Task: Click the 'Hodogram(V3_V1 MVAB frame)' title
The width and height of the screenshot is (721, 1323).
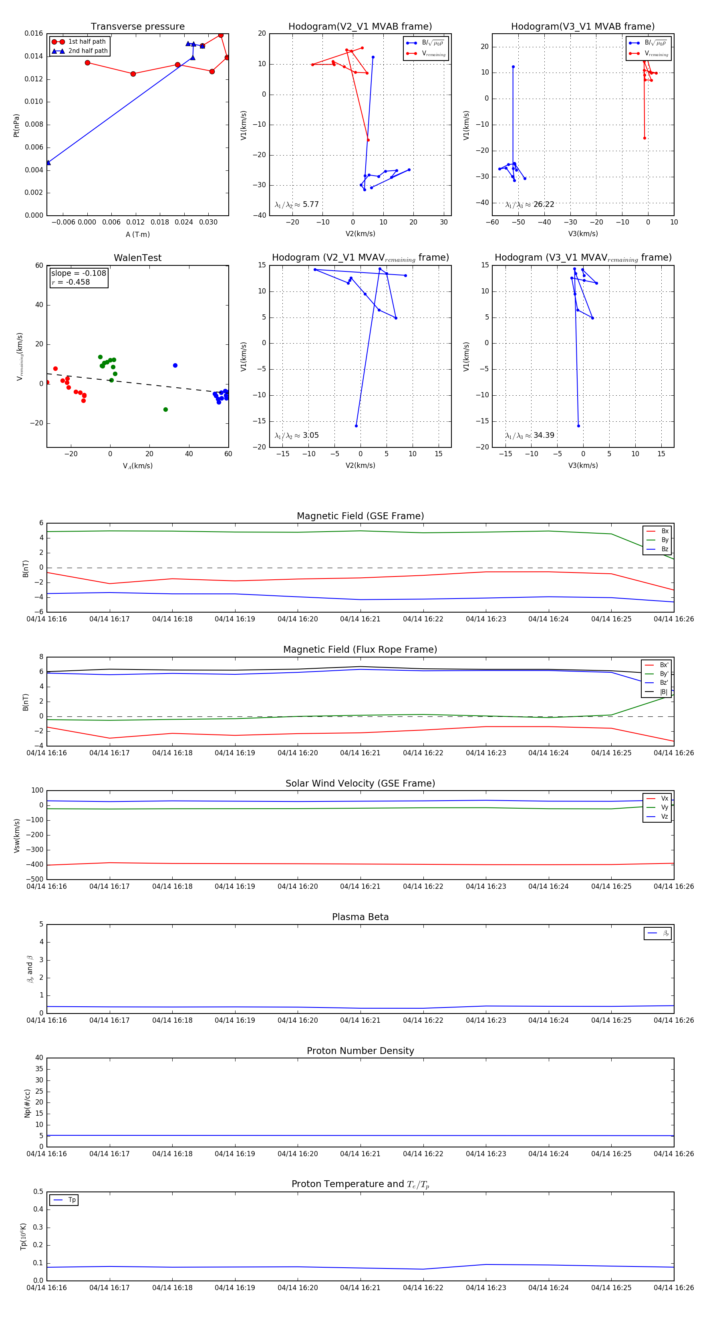Action: pos(583,27)
